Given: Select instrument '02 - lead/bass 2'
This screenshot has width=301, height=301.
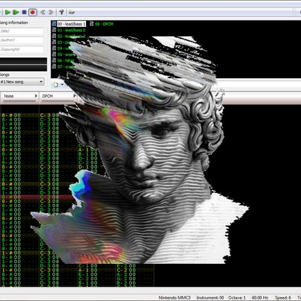Looking at the screenshot, I should (x=71, y=36).
